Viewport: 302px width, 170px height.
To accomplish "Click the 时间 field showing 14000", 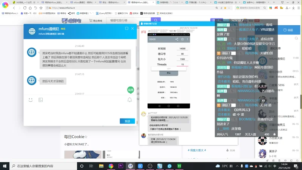I will 182,49.
